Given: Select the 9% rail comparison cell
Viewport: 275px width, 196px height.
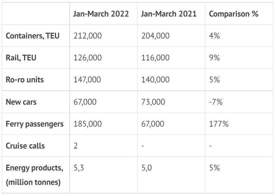Looking at the screenshot, I should tap(214, 58).
